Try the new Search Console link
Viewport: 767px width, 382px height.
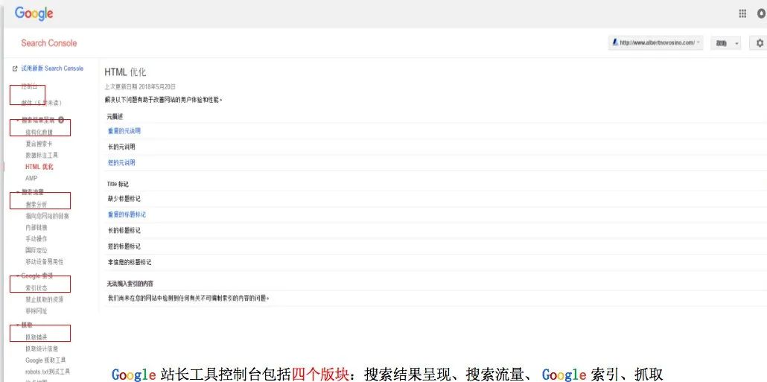(x=52, y=69)
